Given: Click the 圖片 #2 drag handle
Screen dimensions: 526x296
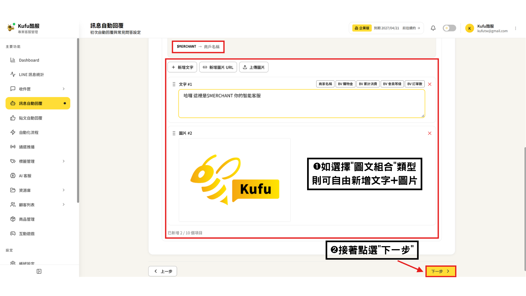Looking at the screenshot, I should click(174, 133).
